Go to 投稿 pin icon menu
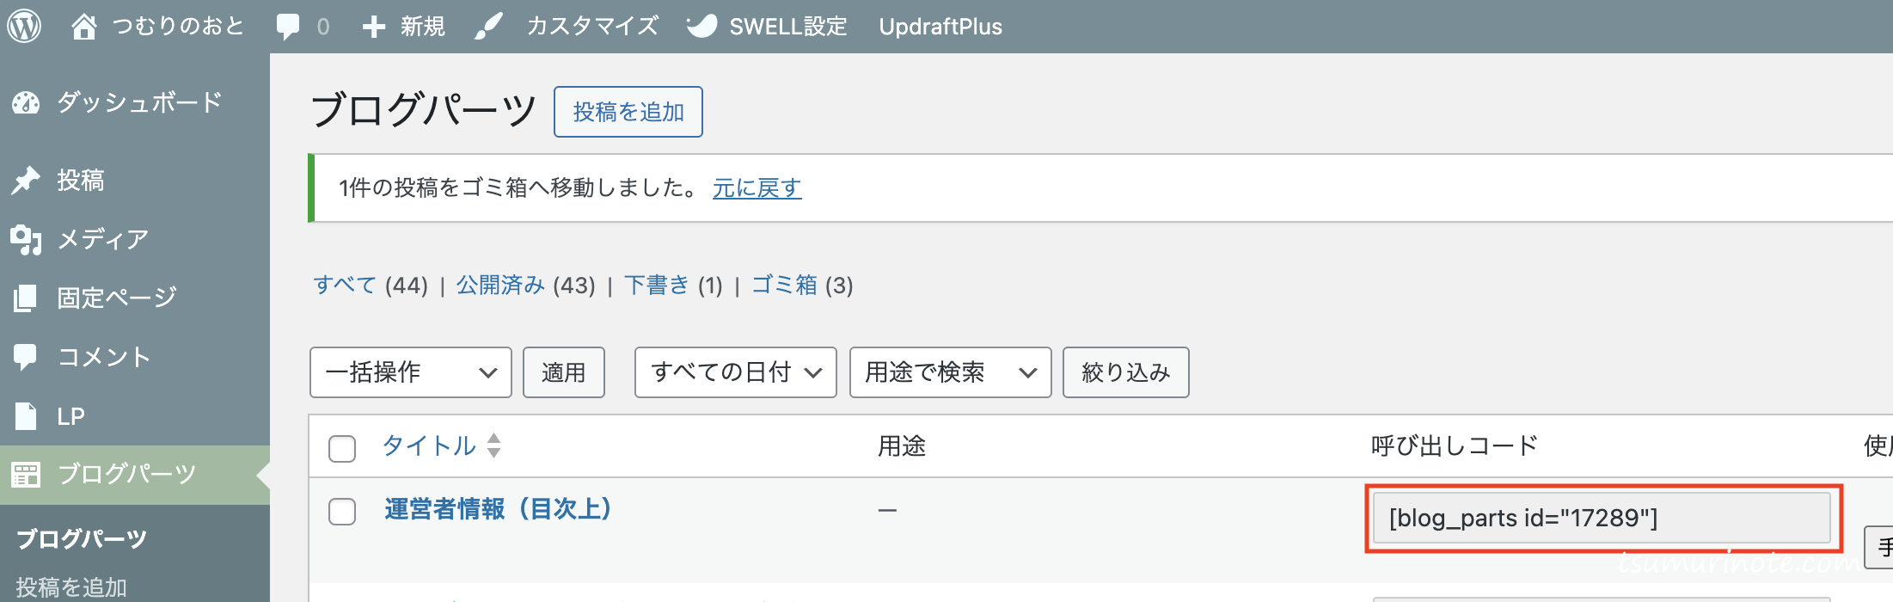The height and width of the screenshot is (602, 1893). [x=26, y=180]
